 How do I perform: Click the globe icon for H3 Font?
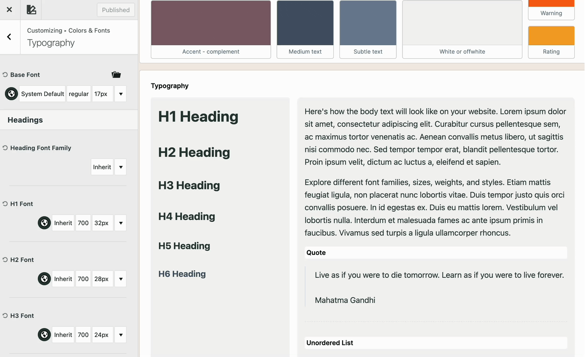[44, 335]
